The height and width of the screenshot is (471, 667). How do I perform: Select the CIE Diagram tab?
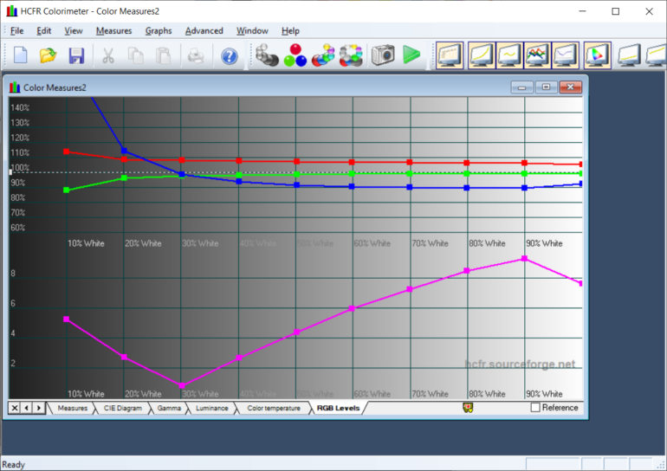(x=121, y=408)
